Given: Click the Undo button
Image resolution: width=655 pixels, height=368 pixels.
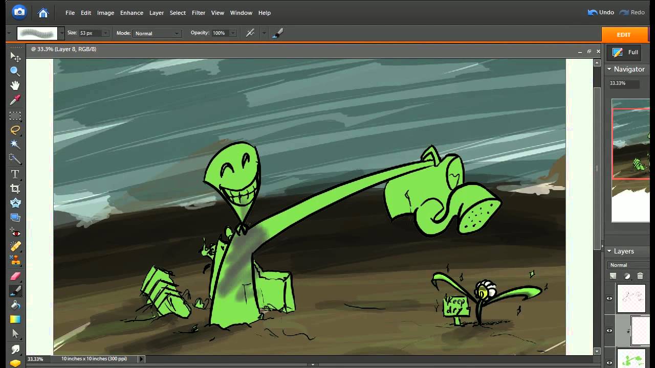Looking at the screenshot, I should (601, 12).
